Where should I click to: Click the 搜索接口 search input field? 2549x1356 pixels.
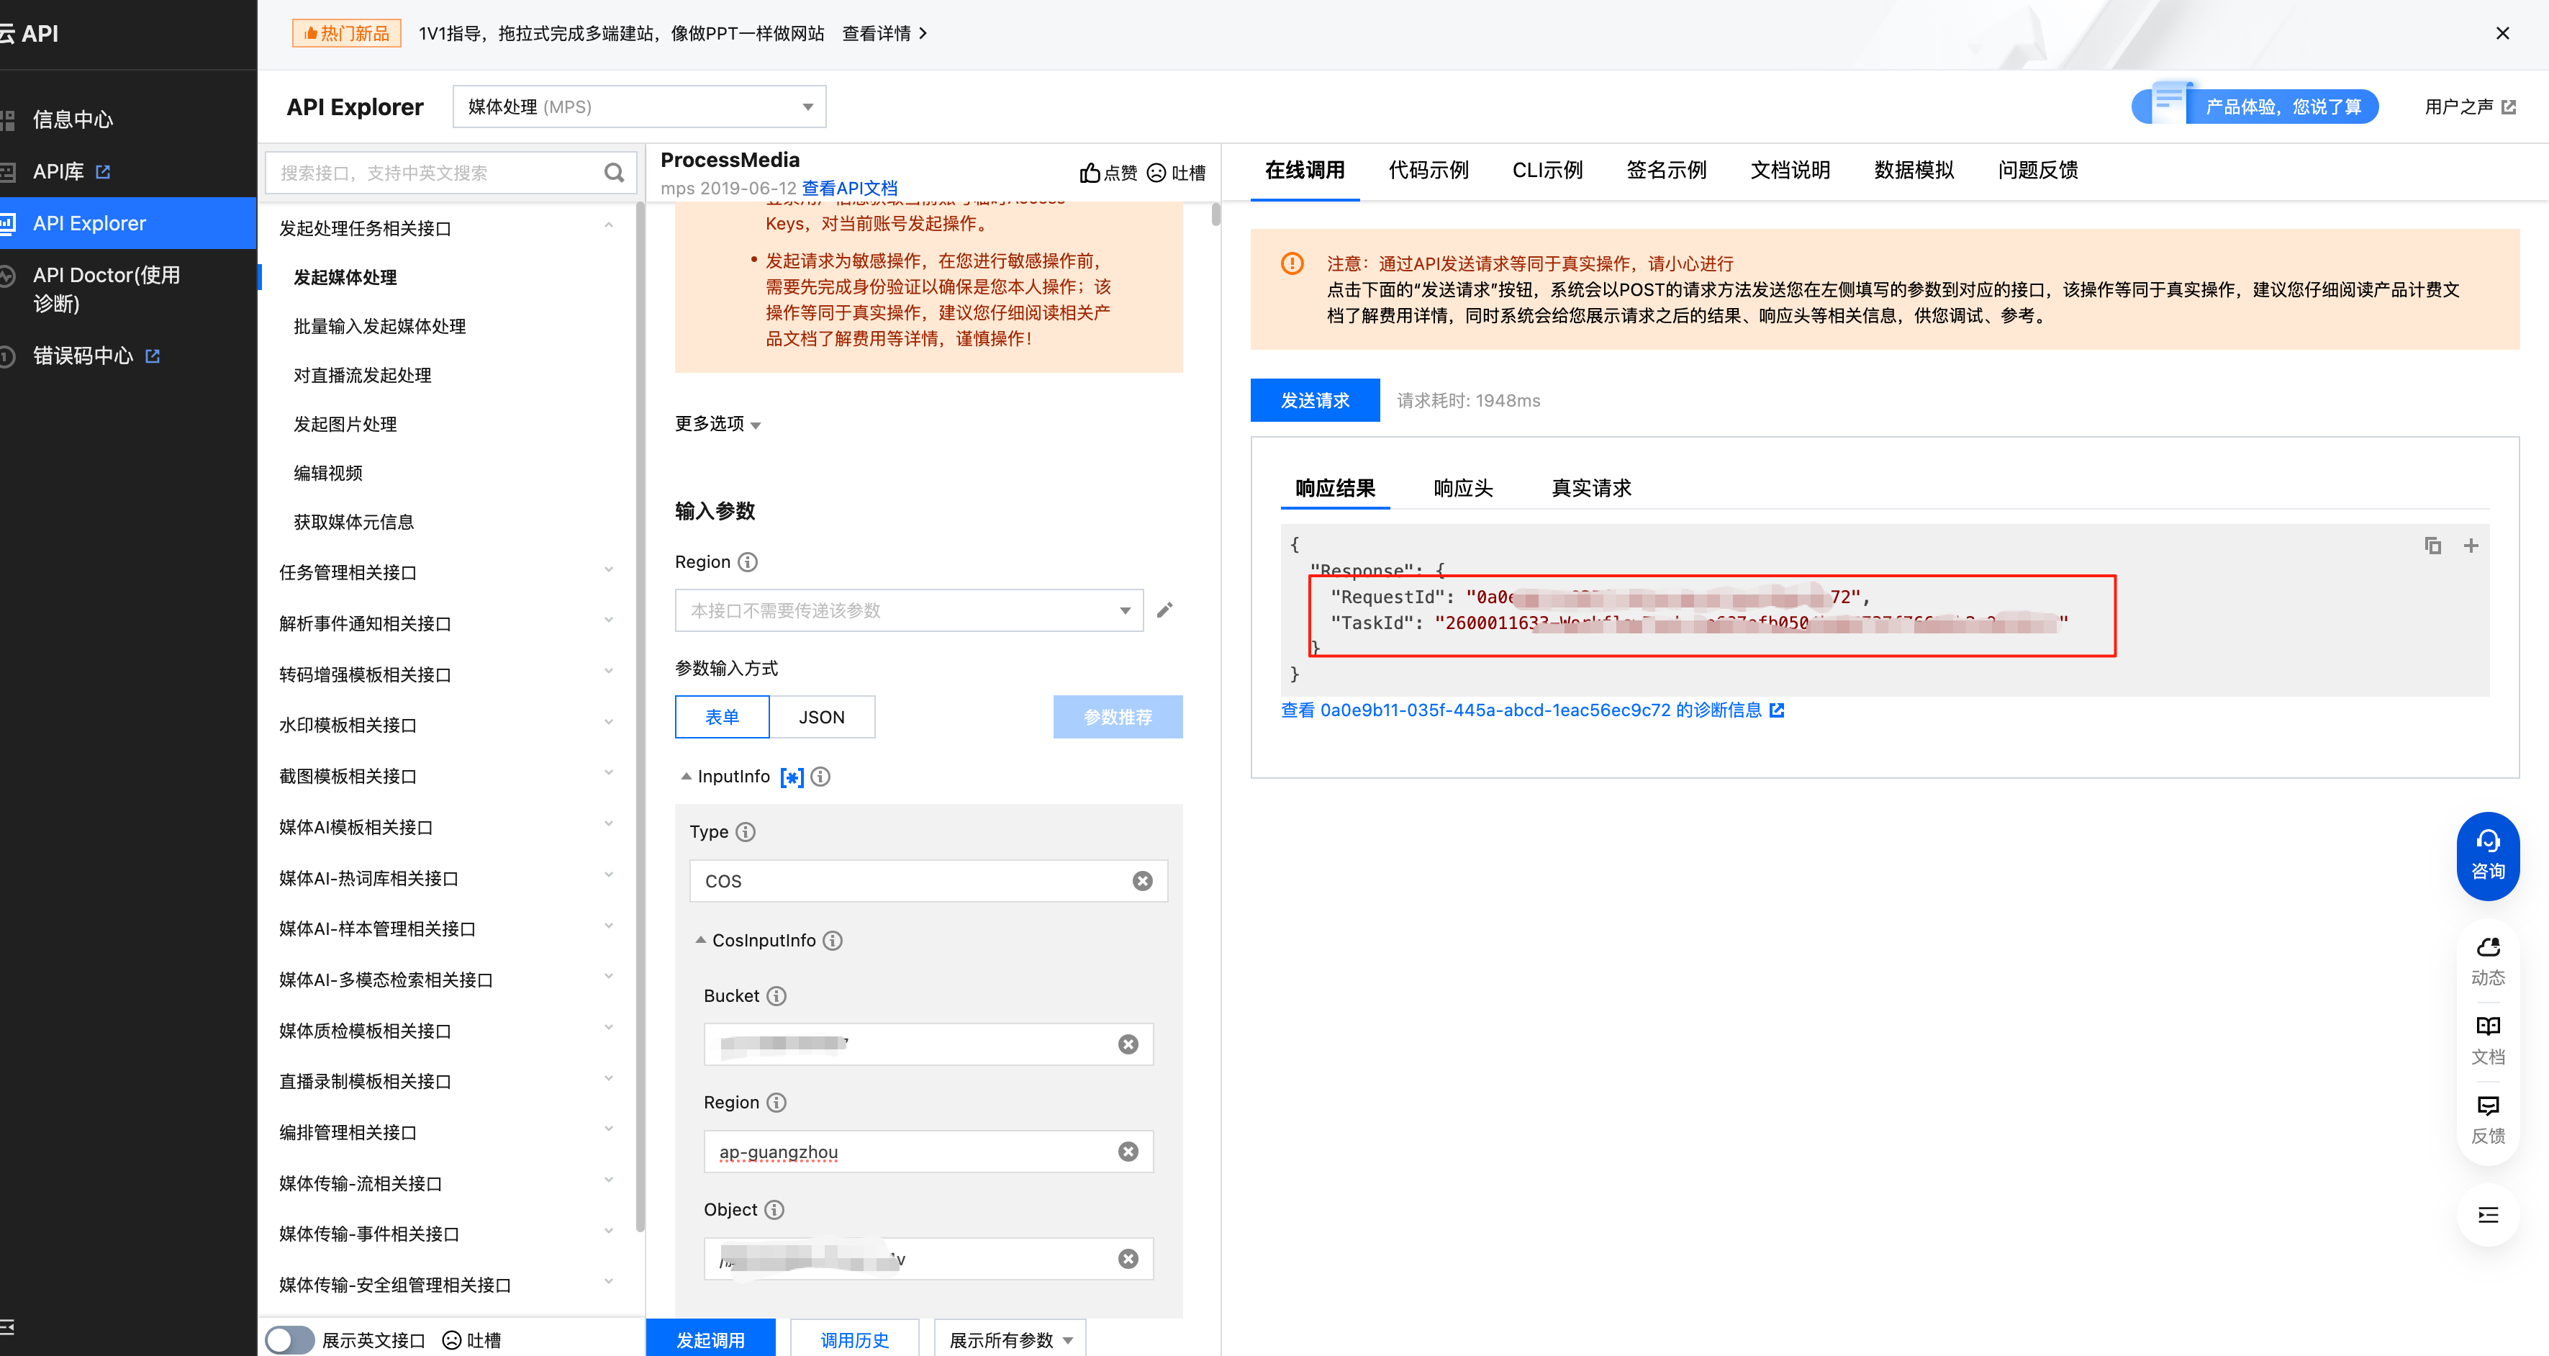(435, 173)
